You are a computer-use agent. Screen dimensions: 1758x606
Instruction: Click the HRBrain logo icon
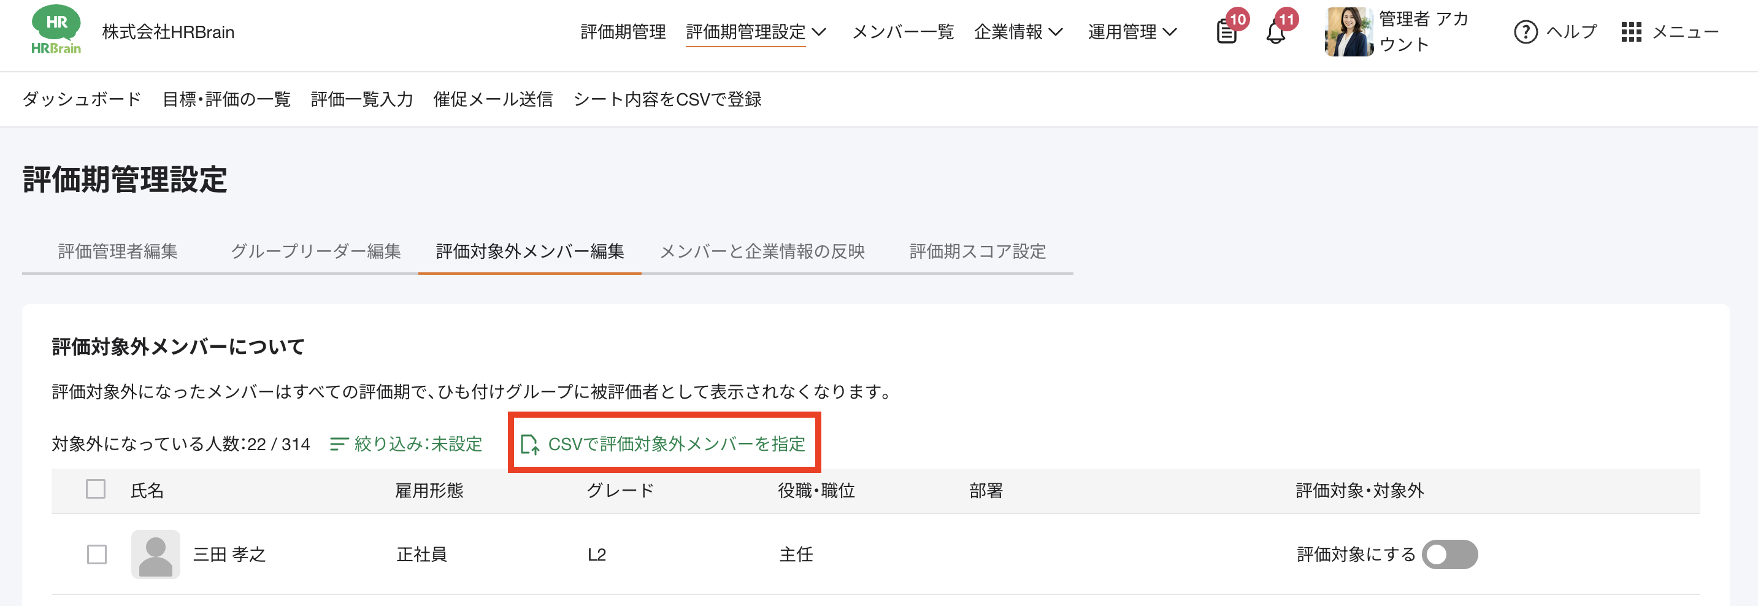tap(56, 30)
